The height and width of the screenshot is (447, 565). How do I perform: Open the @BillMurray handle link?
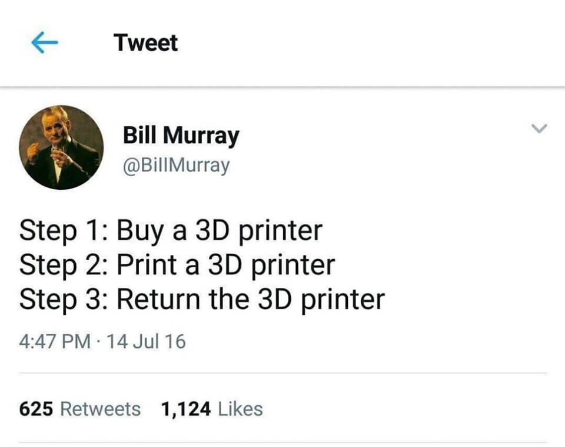(176, 166)
